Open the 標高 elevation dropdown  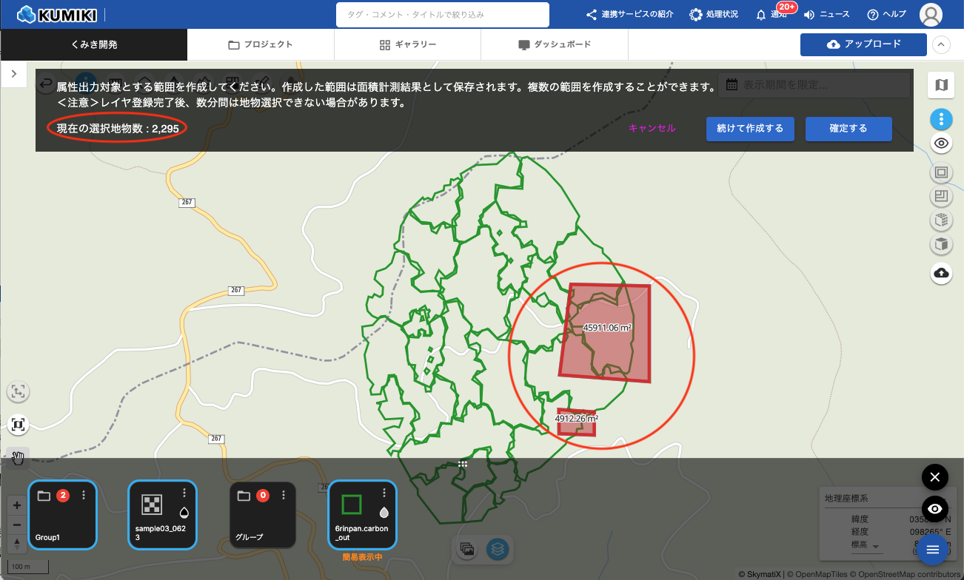click(x=866, y=547)
